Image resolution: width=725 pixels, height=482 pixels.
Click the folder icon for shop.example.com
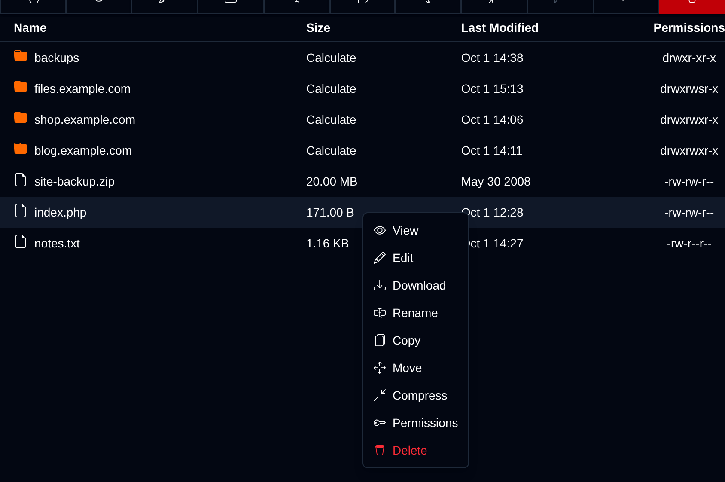(x=21, y=118)
